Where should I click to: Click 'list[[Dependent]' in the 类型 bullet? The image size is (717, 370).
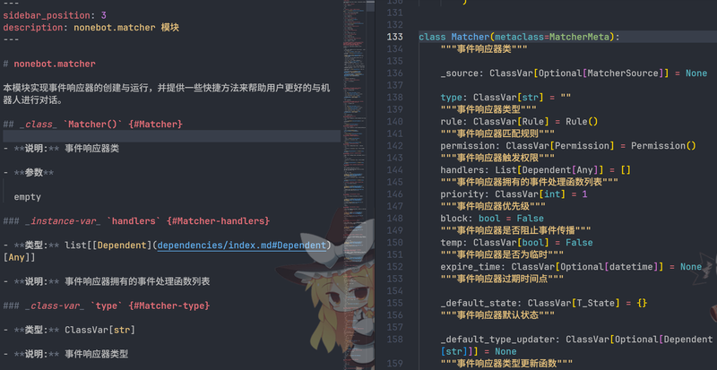[110, 245]
